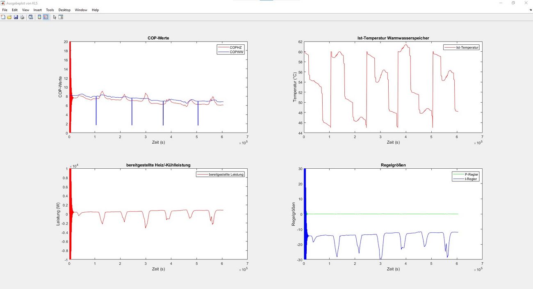Select the 'Ist-Temperatur Warmwasserspeicher' plot title
Screen dimensions: 533x289
pyautogui.click(x=393, y=38)
